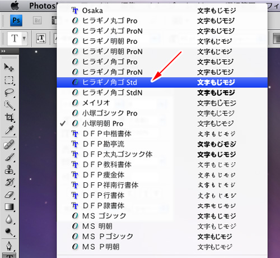Screen dimensions: 280x258
Task: Select the Magic Wand tool
Action: coord(9,105)
